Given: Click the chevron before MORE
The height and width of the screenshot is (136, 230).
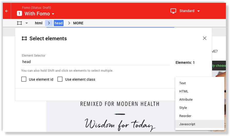Looking at the screenshot, I should pos(69,23).
